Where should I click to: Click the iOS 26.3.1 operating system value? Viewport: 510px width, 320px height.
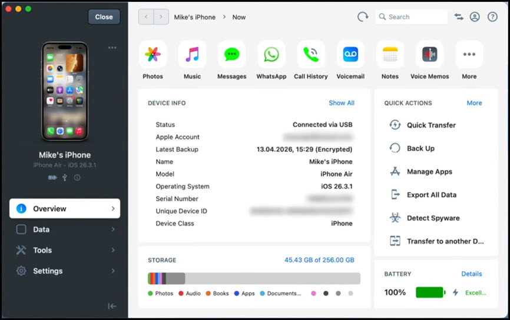click(x=337, y=186)
